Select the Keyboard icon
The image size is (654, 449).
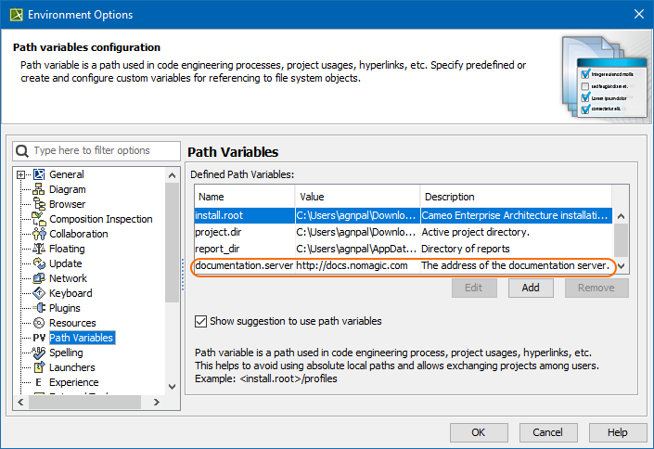tap(39, 293)
